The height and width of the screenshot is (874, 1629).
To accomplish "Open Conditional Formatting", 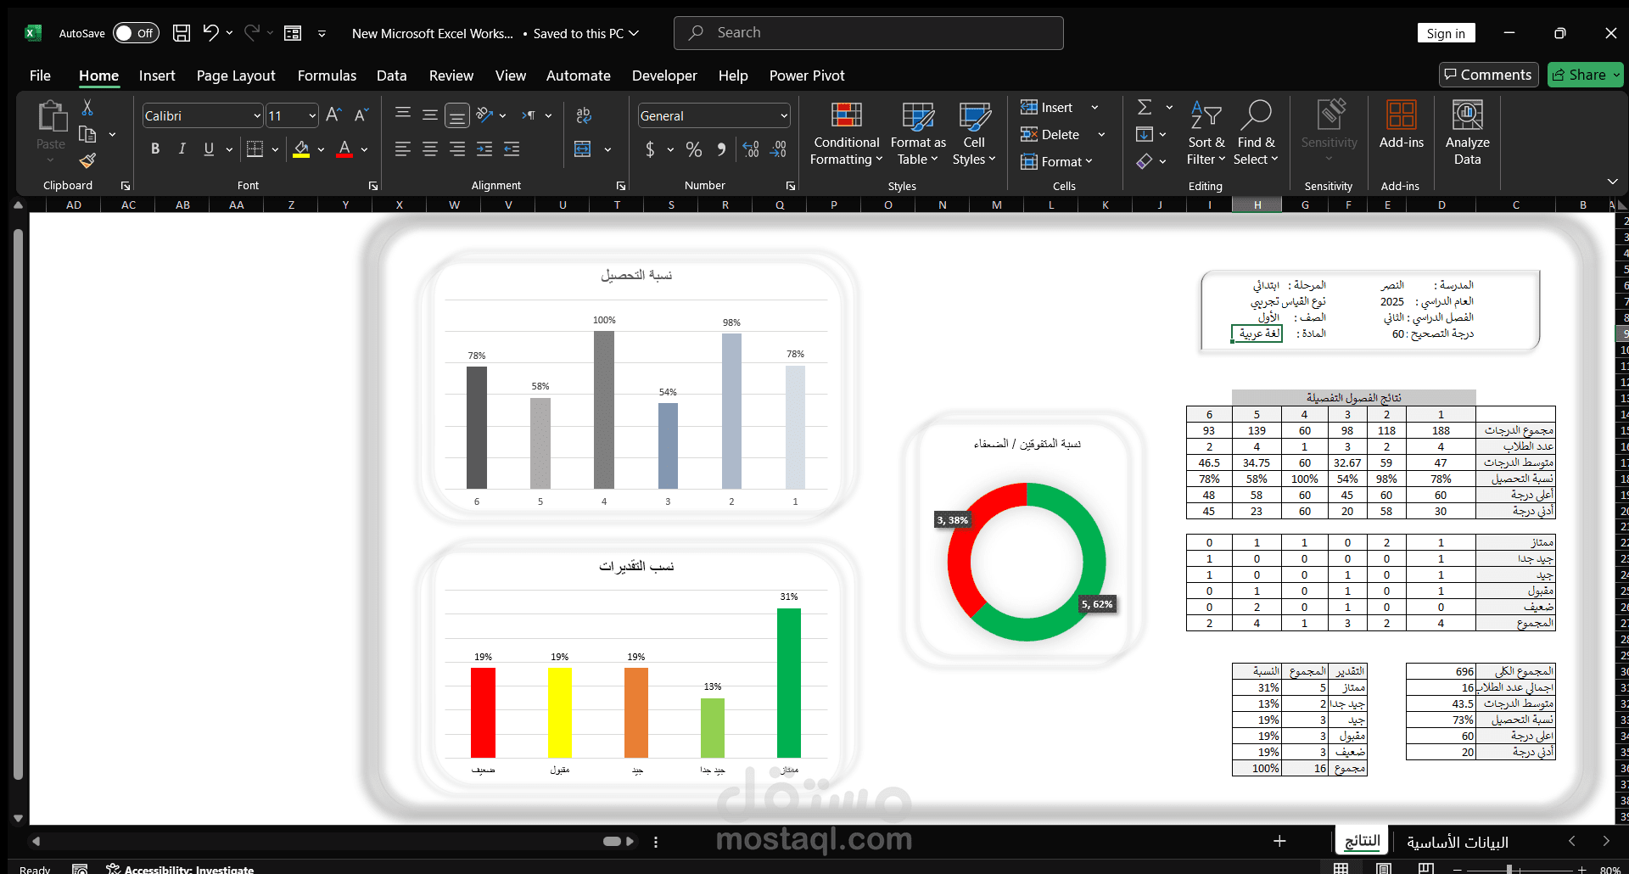I will coord(846,134).
